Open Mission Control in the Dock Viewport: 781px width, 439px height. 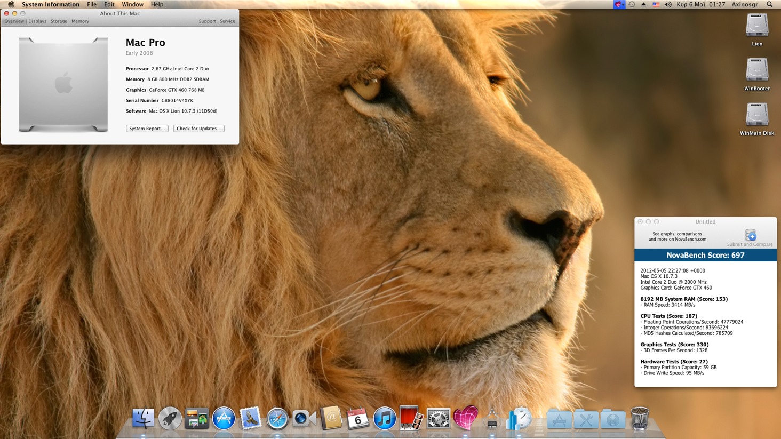tap(197, 418)
